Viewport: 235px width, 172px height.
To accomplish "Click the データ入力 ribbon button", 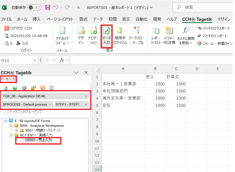I will click(x=106, y=36).
